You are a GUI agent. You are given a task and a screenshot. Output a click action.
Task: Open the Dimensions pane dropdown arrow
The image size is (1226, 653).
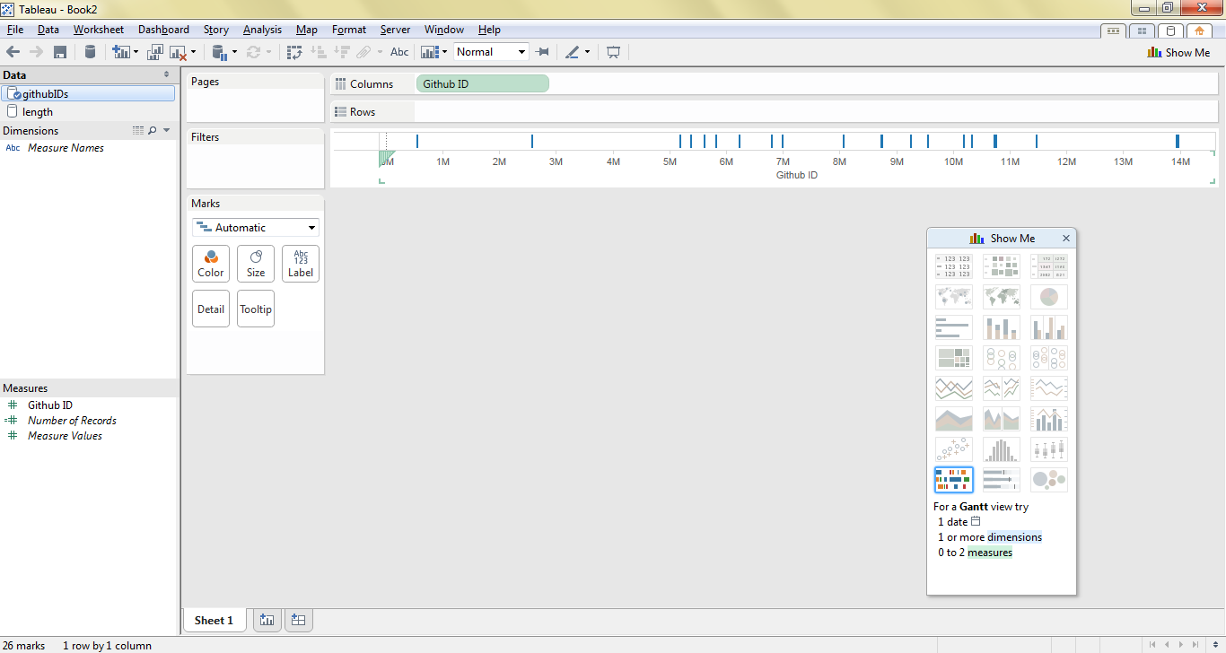[167, 131]
